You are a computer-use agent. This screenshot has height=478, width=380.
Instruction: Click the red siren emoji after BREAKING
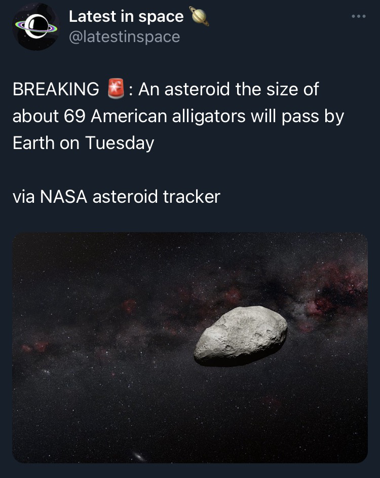(117, 90)
